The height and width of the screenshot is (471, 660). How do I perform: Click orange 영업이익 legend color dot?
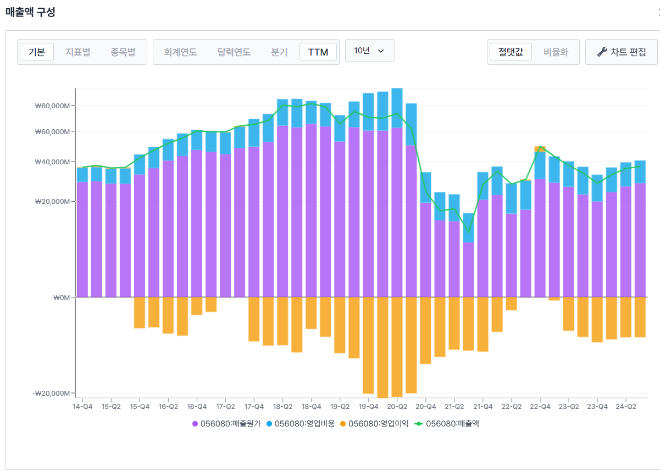[x=343, y=424]
